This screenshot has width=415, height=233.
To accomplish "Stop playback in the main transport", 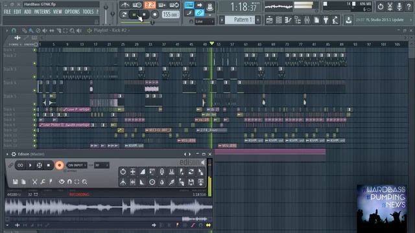I will (x=144, y=14).
